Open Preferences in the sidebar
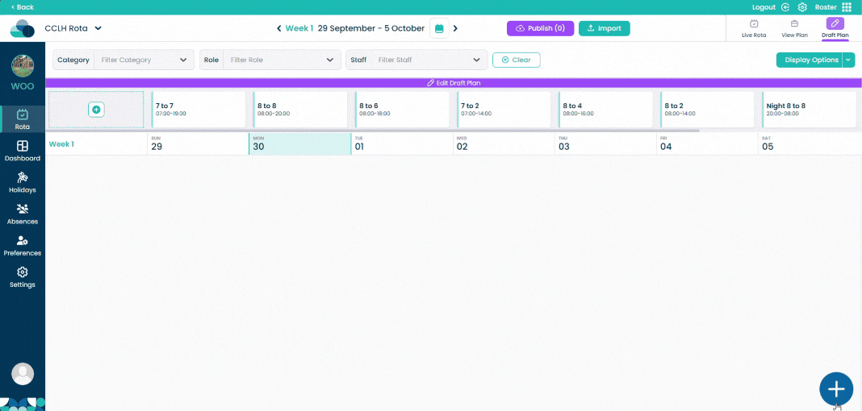 pyautogui.click(x=23, y=247)
